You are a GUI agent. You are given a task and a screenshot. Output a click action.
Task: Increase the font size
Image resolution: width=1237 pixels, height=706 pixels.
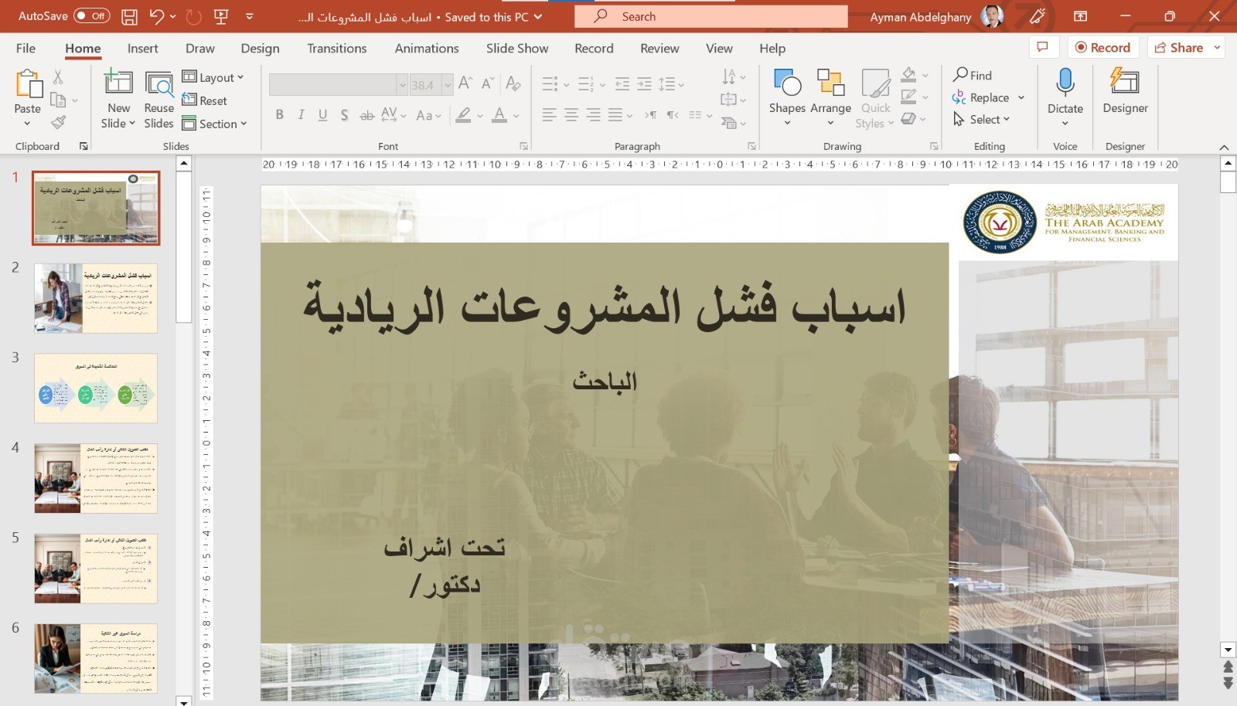pos(465,83)
